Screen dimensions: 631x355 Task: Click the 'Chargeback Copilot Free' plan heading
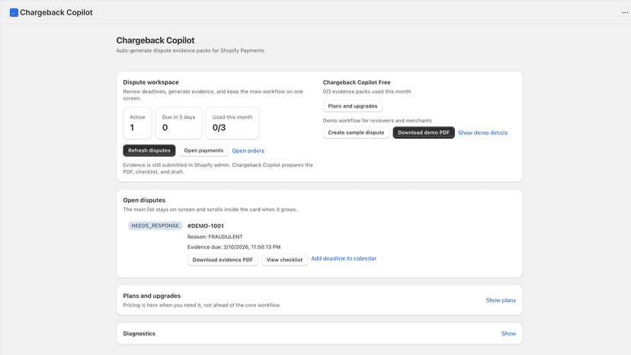[x=357, y=82]
